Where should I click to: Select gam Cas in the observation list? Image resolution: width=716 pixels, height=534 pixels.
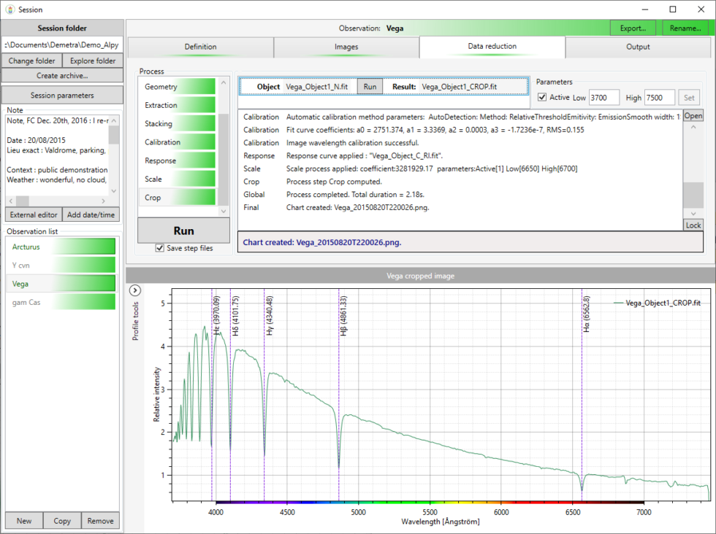[x=61, y=301]
